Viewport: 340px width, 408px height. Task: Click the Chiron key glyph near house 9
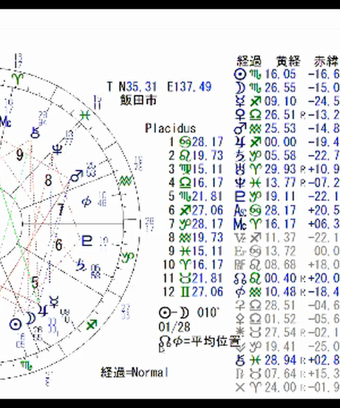(35, 132)
